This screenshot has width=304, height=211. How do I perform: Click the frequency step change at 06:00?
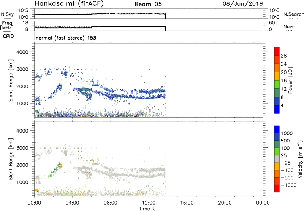[92, 27]
